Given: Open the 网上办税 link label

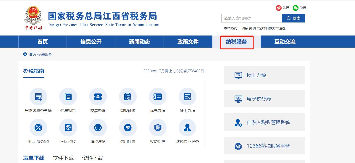Looking at the screenshot, I should pos(256,75).
